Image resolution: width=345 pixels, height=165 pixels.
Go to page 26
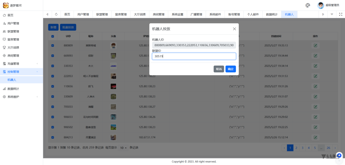328,148
